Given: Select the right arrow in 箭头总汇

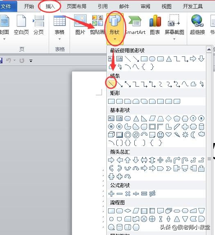Looking at the screenshot, I should (111, 160).
